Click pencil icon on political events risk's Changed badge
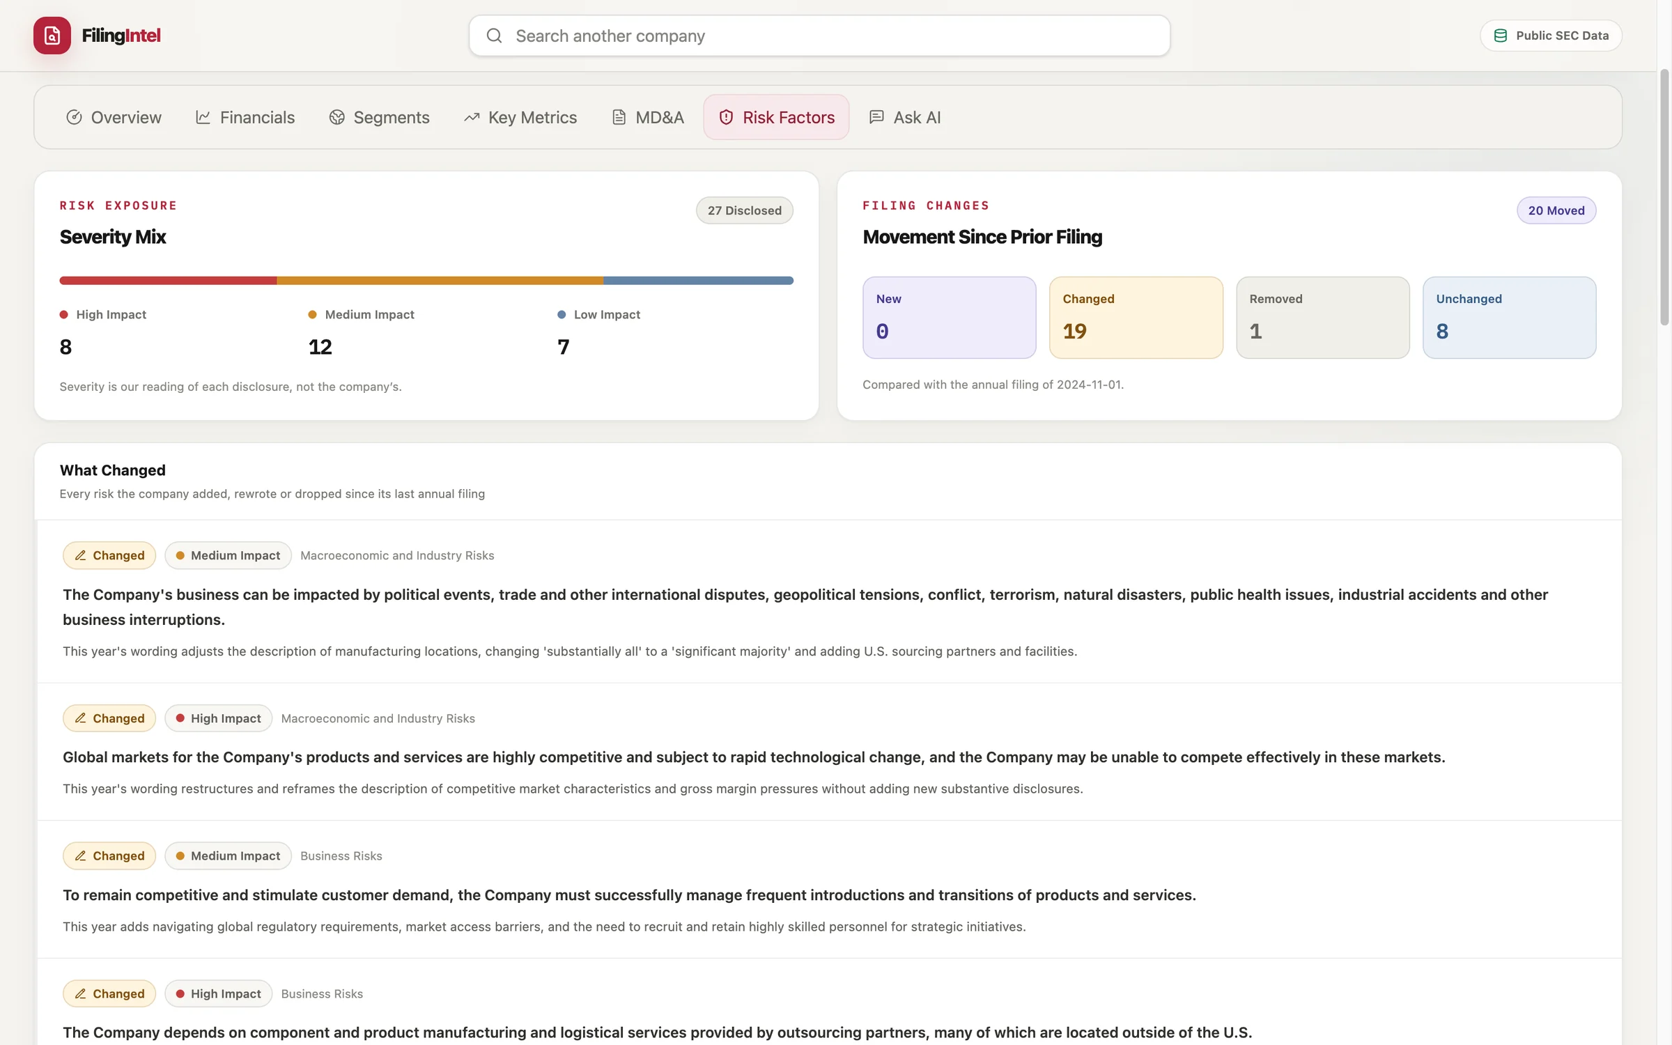Image resolution: width=1672 pixels, height=1045 pixels. click(x=81, y=555)
